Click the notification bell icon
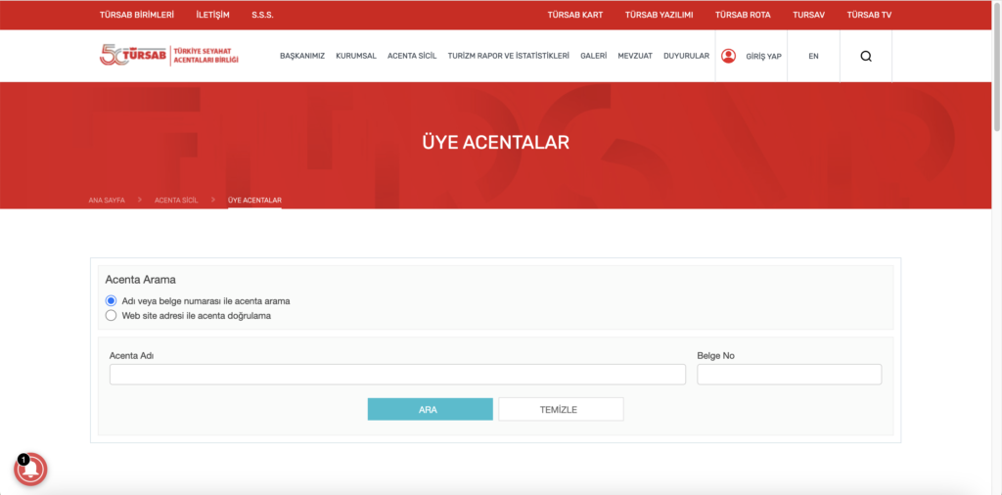1002x495 pixels. tap(30, 471)
